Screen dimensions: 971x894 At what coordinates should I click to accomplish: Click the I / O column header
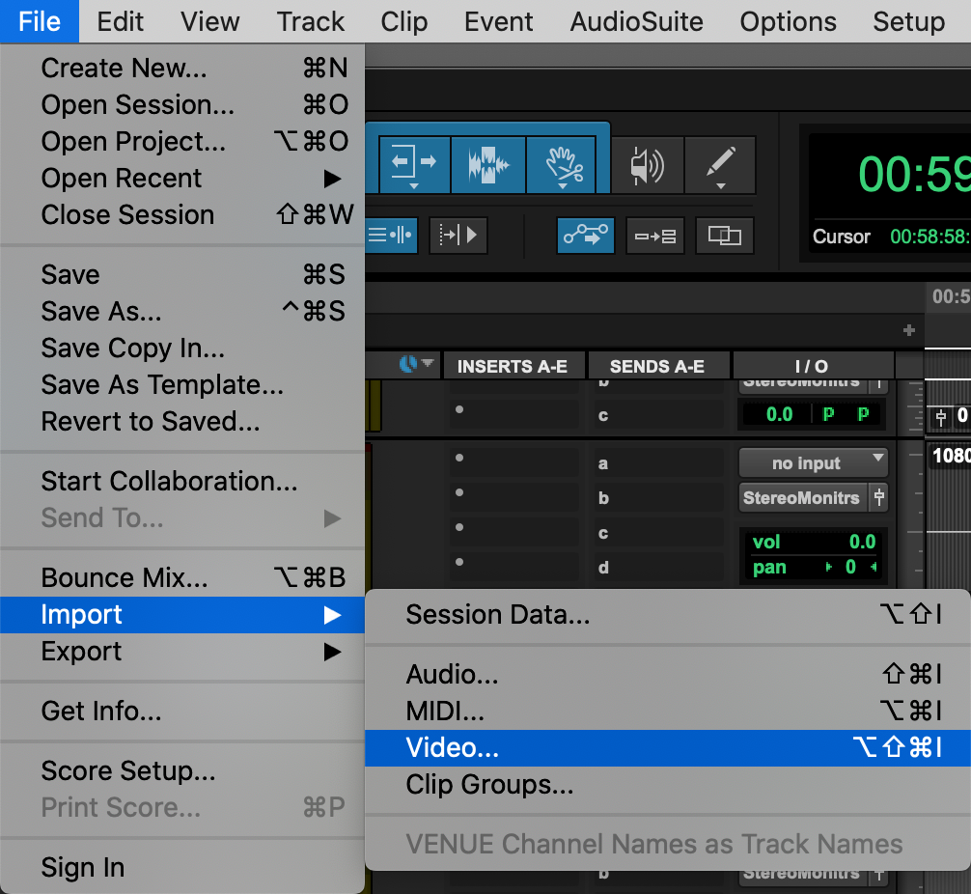pyautogui.click(x=812, y=366)
